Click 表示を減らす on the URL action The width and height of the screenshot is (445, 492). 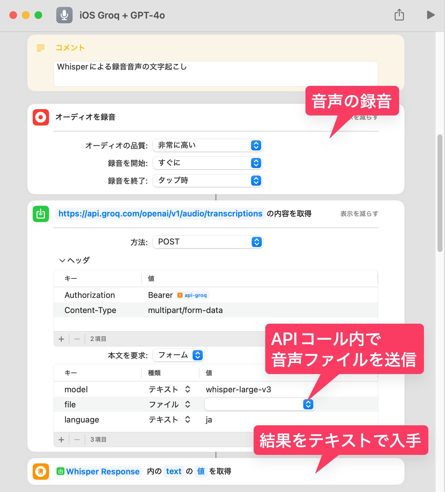tap(359, 214)
